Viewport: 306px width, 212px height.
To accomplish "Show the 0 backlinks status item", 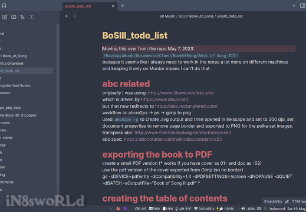I will [273, 201].
